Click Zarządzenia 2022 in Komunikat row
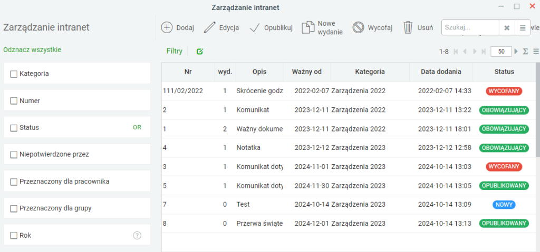Image resolution: width=540 pixels, height=252 pixels. [x=359, y=110]
